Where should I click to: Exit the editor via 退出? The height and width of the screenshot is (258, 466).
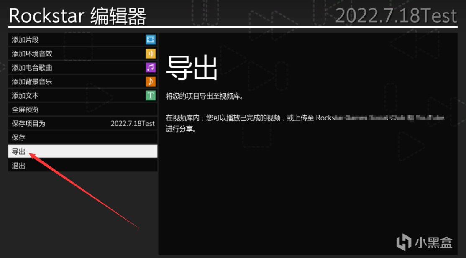point(83,165)
